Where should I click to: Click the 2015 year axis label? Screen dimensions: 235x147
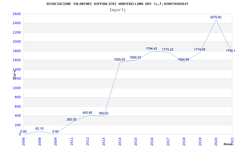click(x=136, y=142)
